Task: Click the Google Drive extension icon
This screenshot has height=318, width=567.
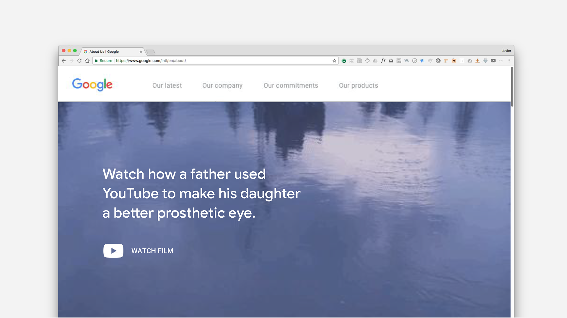Action: pyautogui.click(x=375, y=61)
